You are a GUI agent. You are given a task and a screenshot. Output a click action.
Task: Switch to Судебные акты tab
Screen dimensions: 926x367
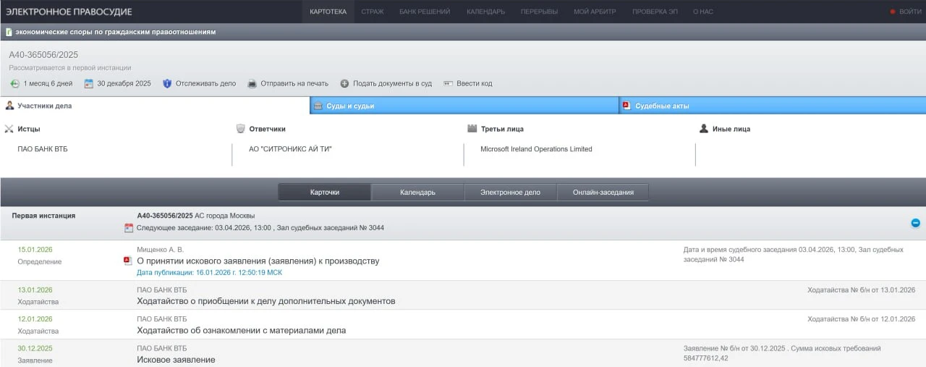click(662, 106)
